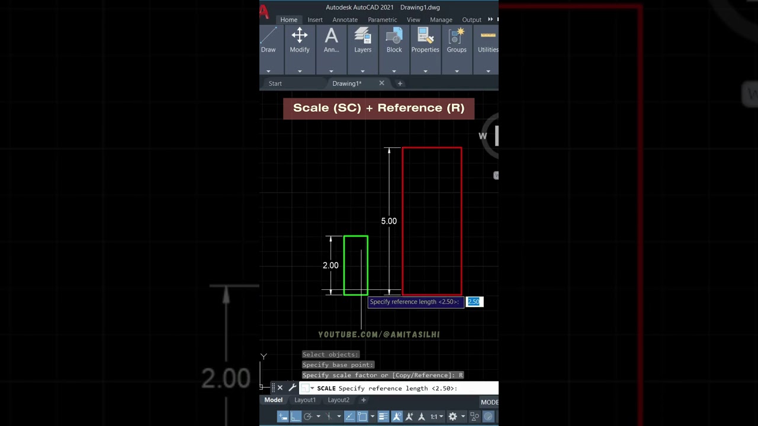Open the Groups panel icon
The height and width of the screenshot is (426, 758).
click(457, 35)
